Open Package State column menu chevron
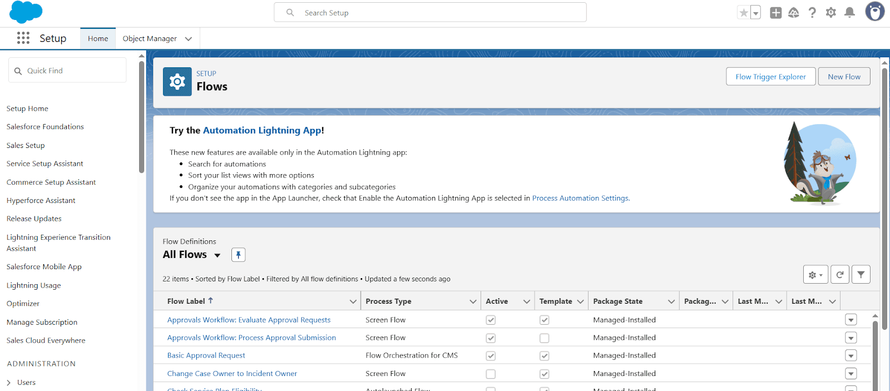 pos(671,301)
